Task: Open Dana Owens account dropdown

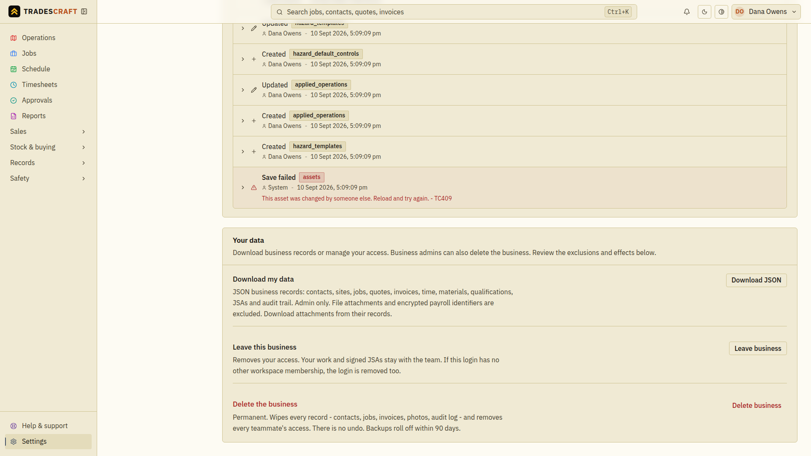Action: pos(766,12)
